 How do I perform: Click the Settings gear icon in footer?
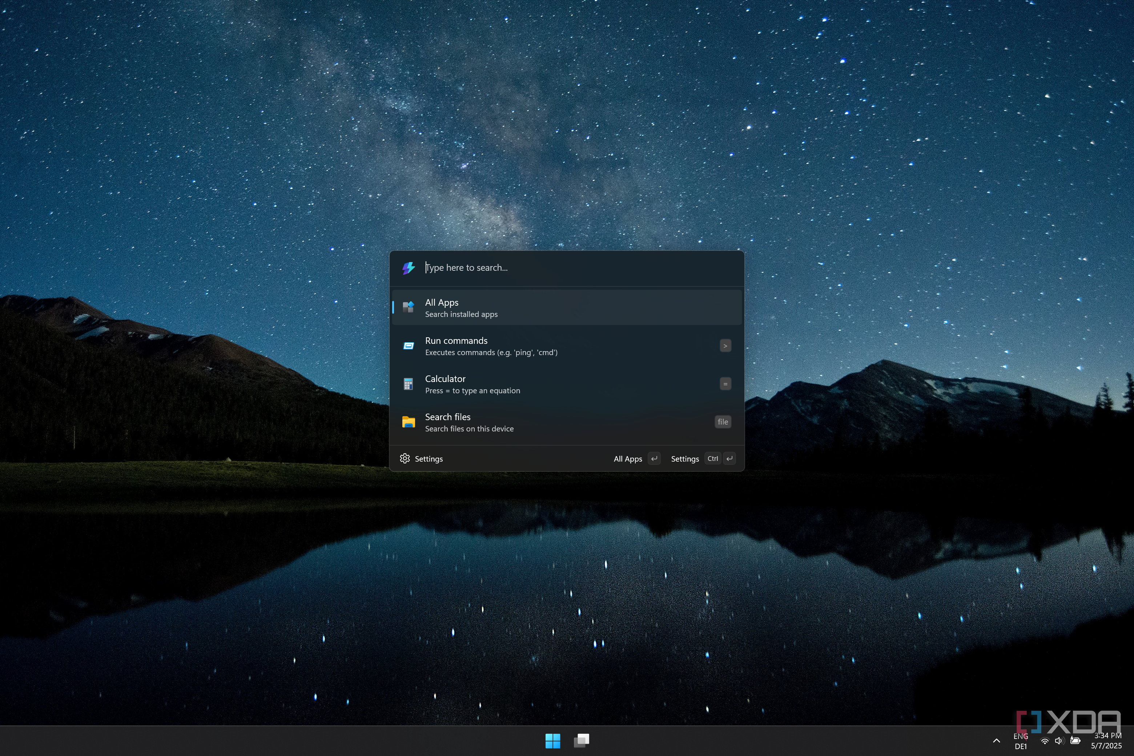coord(405,459)
